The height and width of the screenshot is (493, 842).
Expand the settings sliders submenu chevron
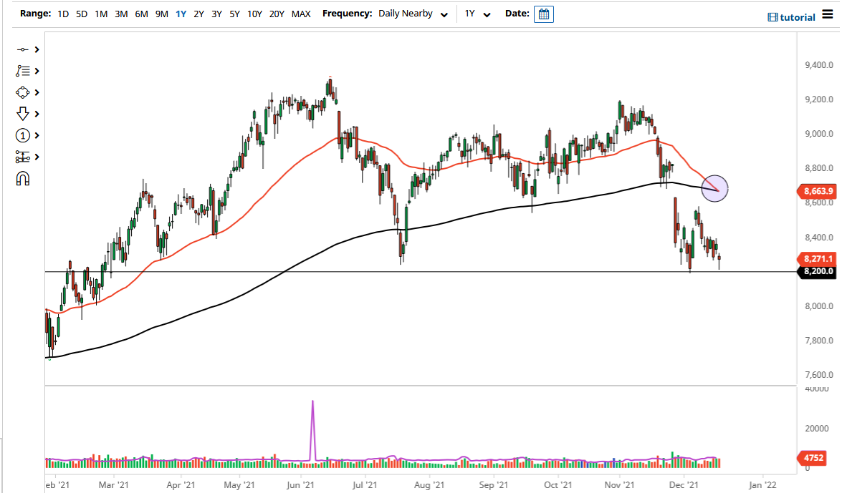tap(37, 157)
